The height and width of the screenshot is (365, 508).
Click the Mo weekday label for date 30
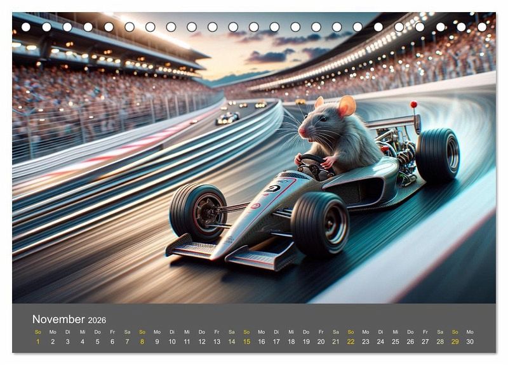(470, 332)
